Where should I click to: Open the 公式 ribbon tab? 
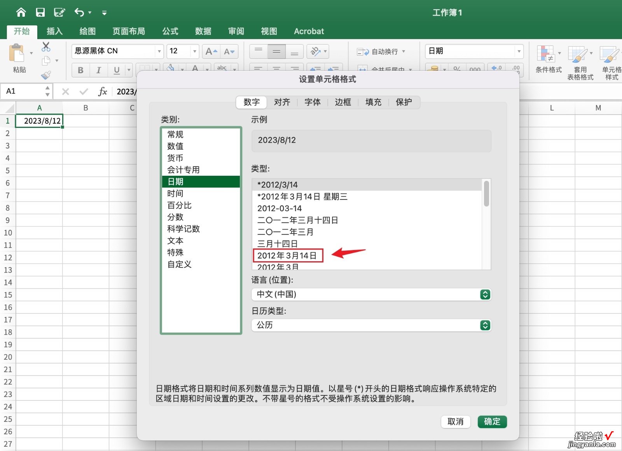pyautogui.click(x=170, y=31)
